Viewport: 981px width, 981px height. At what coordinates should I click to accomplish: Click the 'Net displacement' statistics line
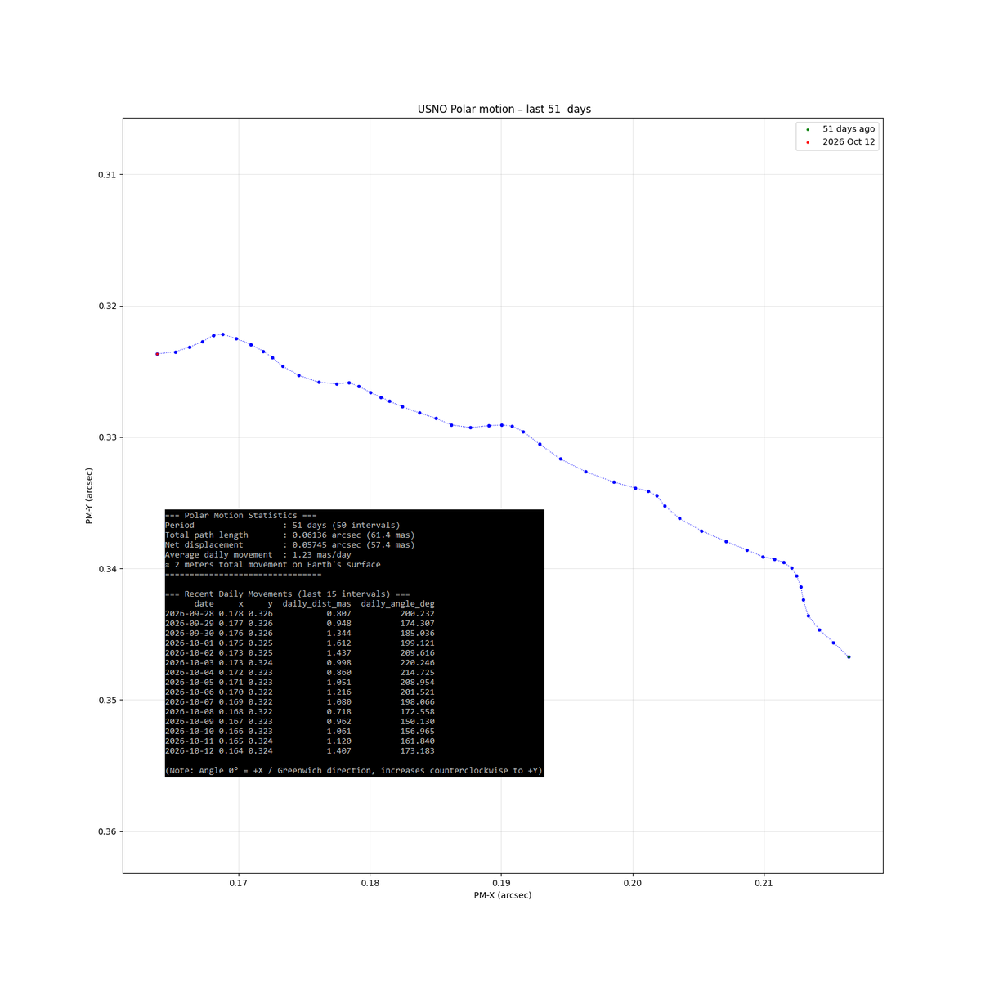point(290,545)
